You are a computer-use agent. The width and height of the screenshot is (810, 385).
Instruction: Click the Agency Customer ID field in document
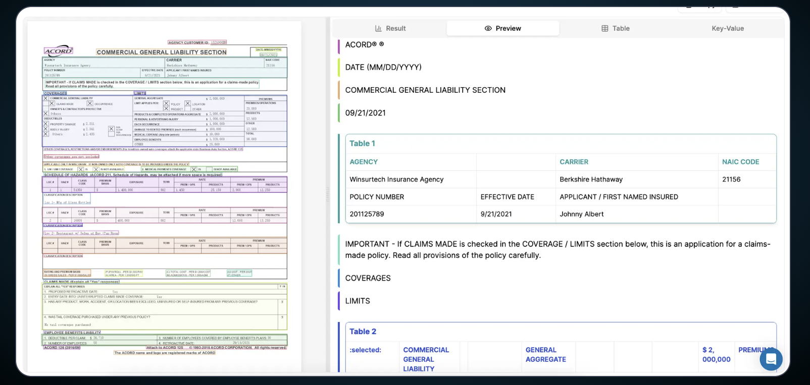click(197, 42)
